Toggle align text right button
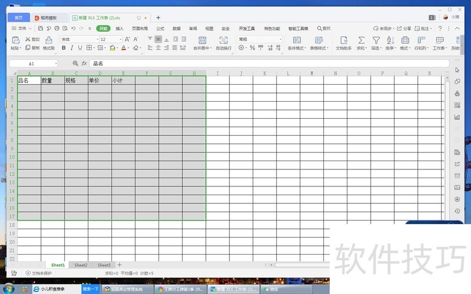Screen dimensions: 471x294 167,48
